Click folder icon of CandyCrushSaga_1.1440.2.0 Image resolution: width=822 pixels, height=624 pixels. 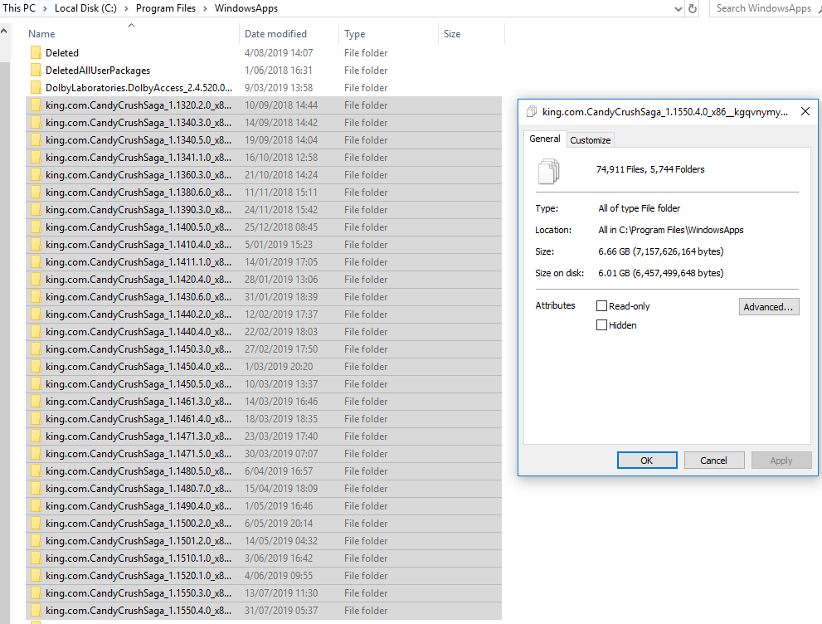[x=36, y=314]
